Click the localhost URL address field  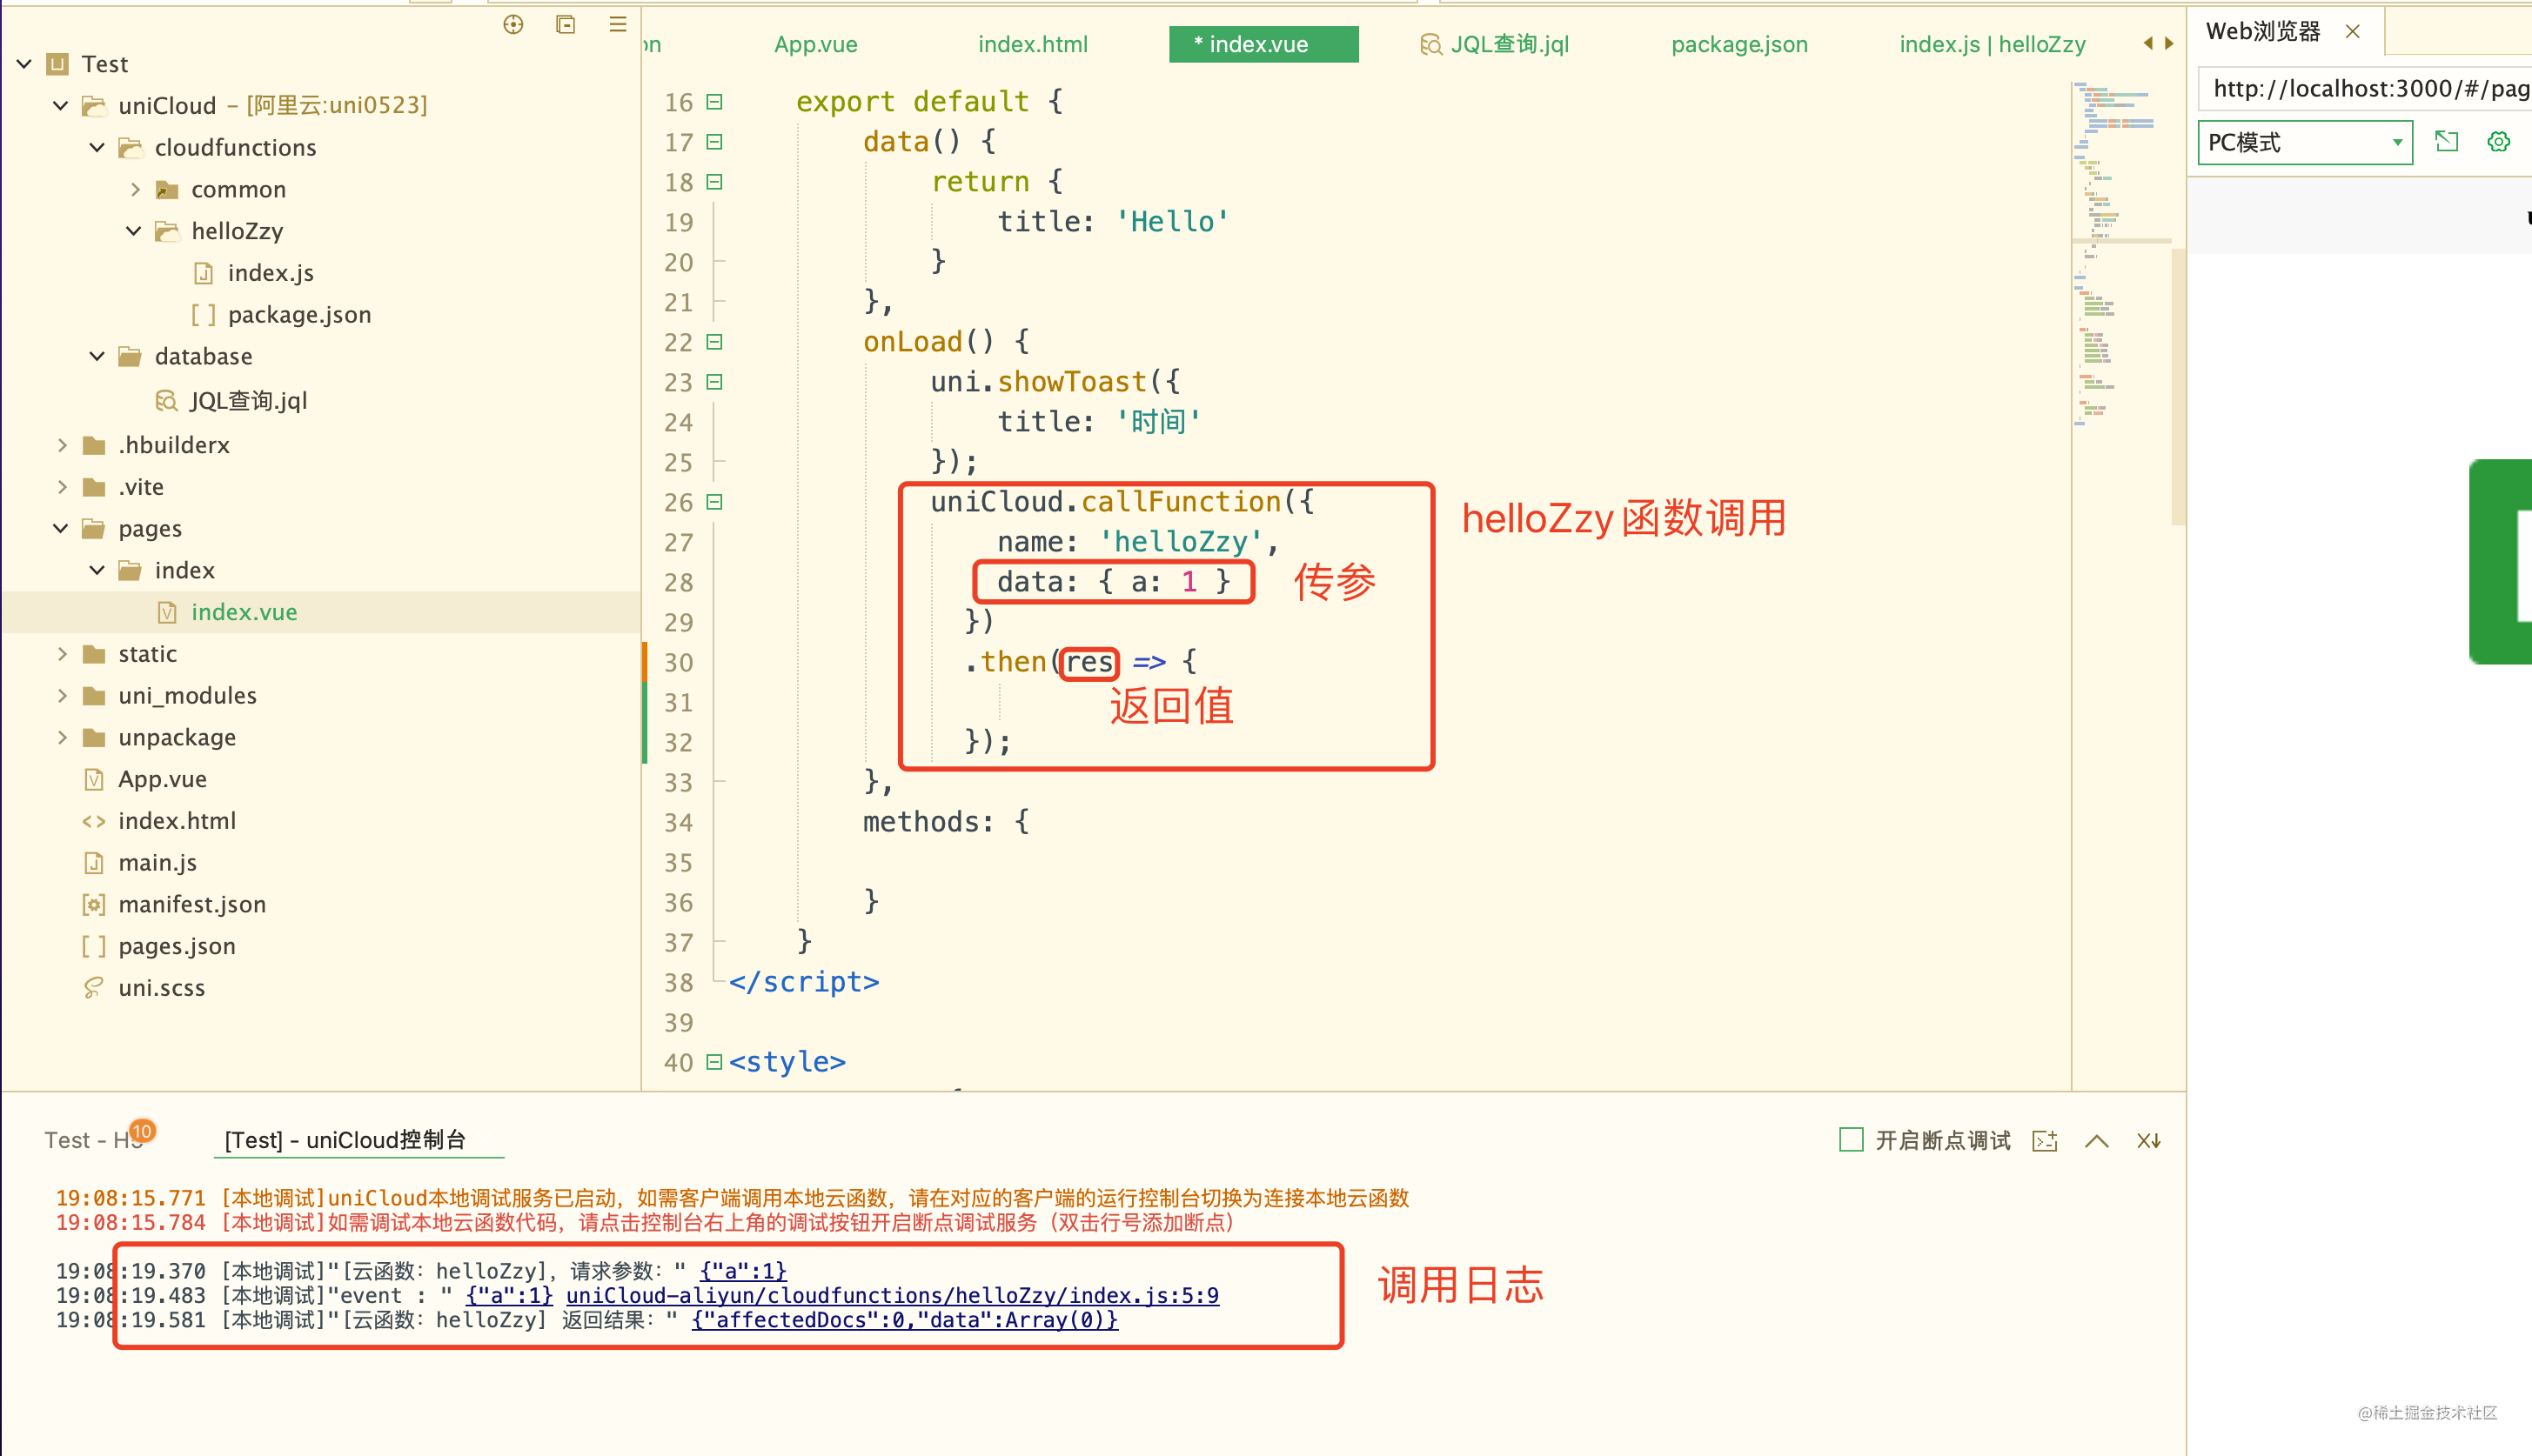[2365, 88]
